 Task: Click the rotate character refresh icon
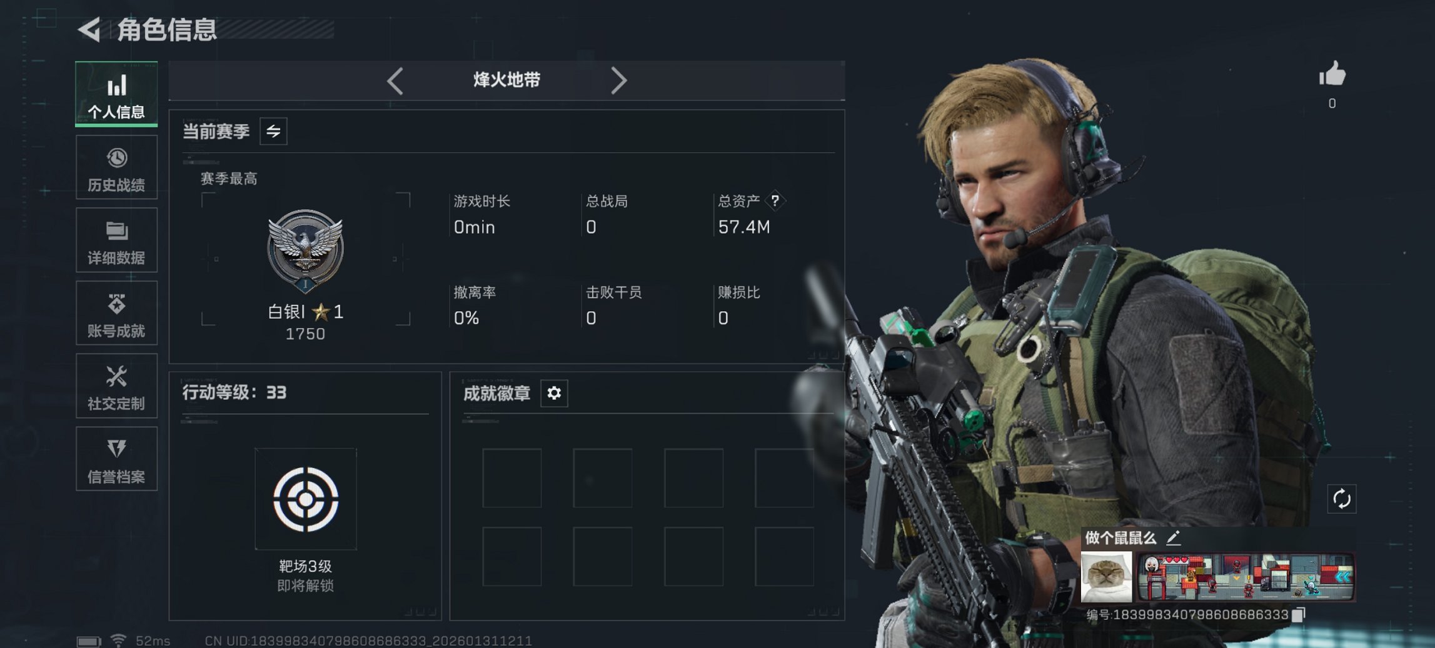[x=1341, y=499]
